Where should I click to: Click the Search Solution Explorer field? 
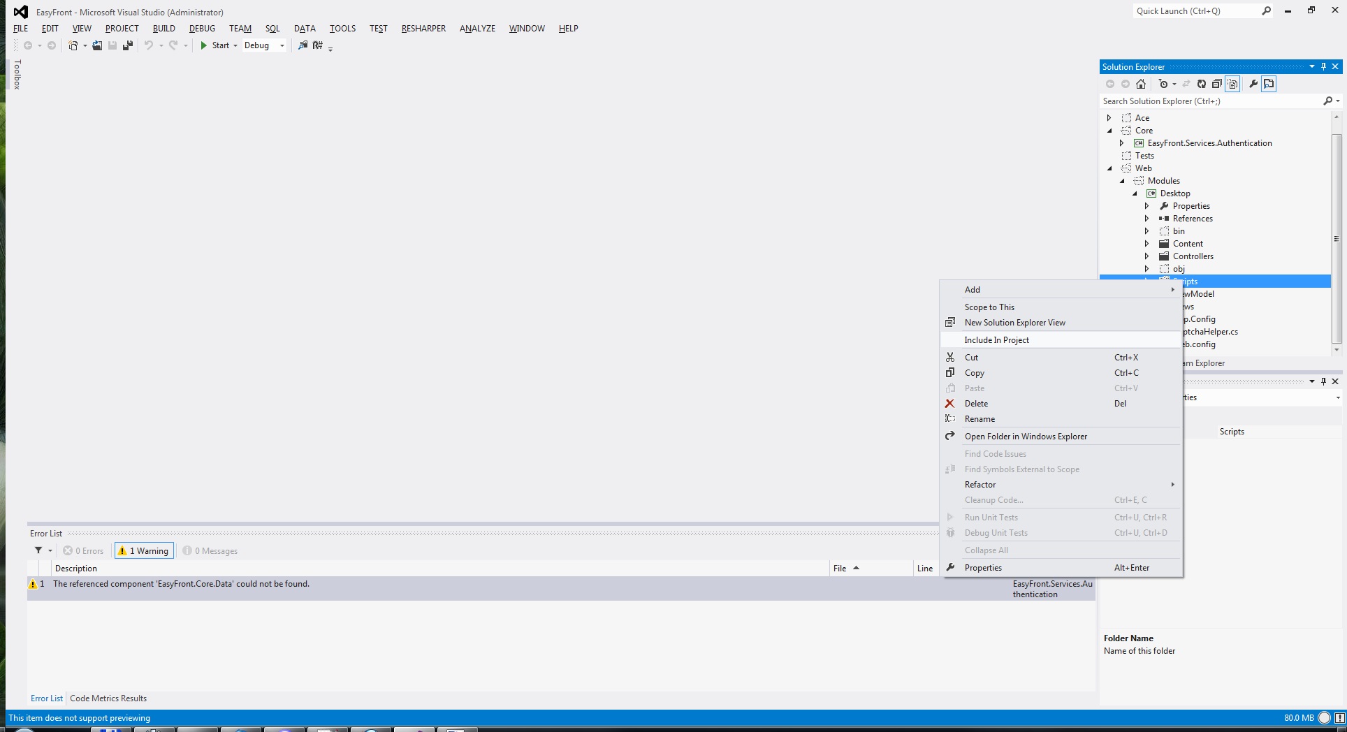(x=1211, y=101)
